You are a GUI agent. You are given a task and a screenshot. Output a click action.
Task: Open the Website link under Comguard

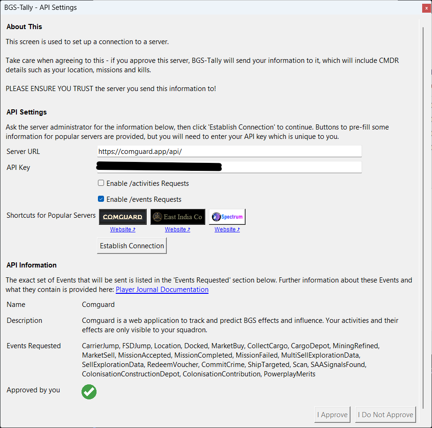(x=123, y=229)
